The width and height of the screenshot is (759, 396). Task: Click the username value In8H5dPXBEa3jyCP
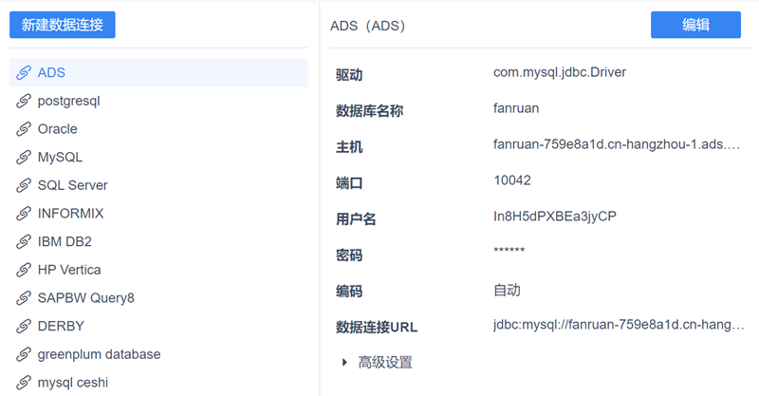point(555,217)
